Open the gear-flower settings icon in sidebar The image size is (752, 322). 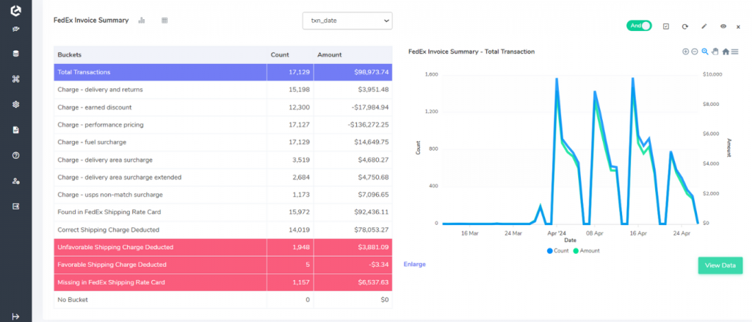point(16,104)
